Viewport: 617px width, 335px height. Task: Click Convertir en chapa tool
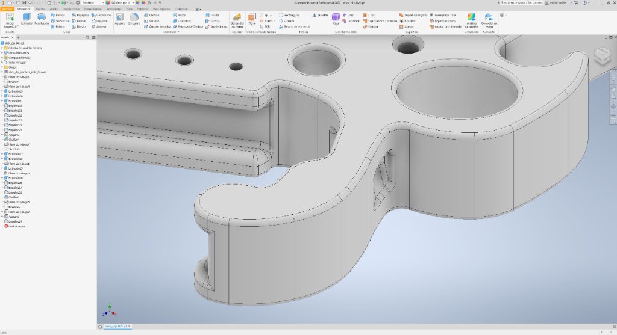click(489, 20)
